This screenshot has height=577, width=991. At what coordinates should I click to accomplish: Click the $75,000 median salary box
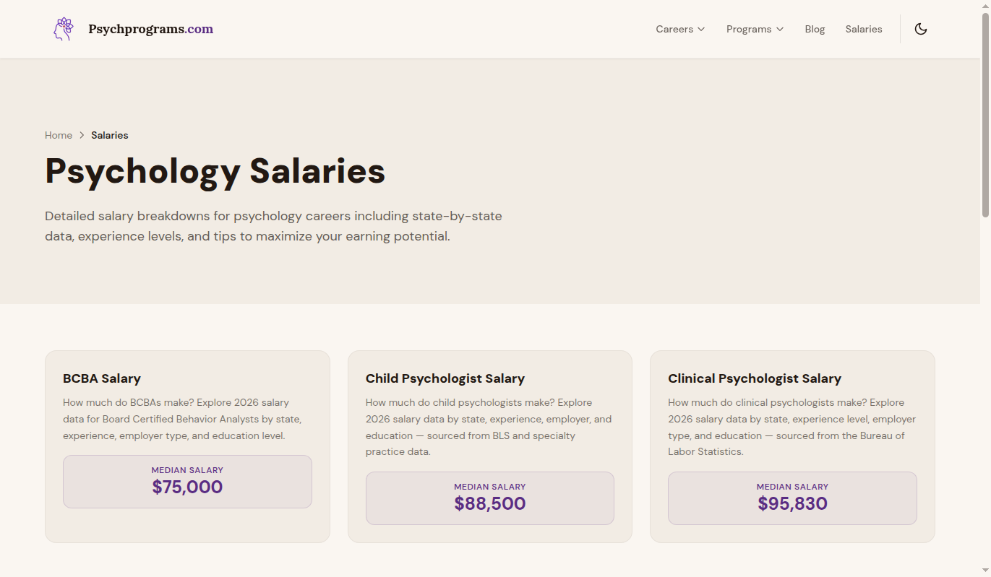pos(187,481)
